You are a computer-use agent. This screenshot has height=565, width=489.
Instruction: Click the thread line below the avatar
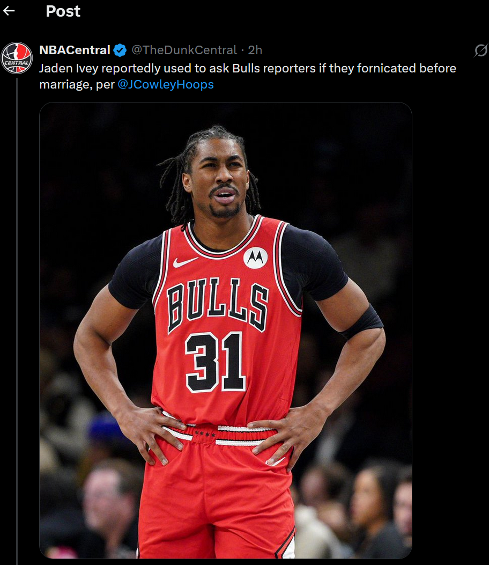point(17,321)
